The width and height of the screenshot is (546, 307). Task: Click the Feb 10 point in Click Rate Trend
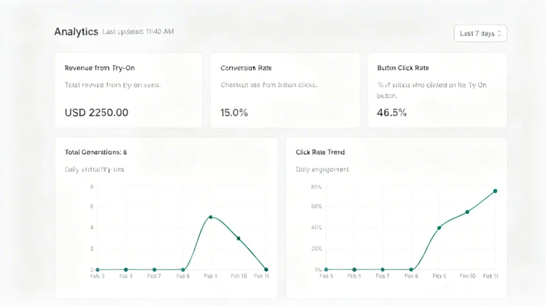[468, 211]
